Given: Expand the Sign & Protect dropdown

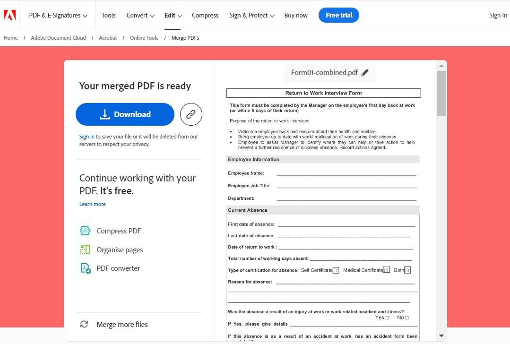Looking at the screenshot, I should click(x=251, y=15).
